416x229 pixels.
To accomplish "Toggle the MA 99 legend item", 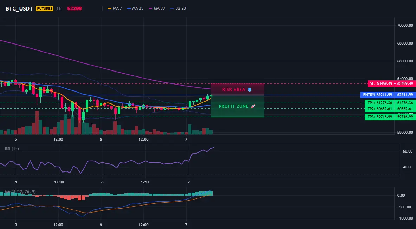I will (157, 8).
